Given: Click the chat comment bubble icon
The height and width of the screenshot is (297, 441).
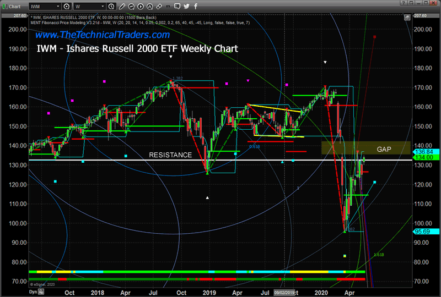Looking at the screenshot, I should [x=177, y=6].
